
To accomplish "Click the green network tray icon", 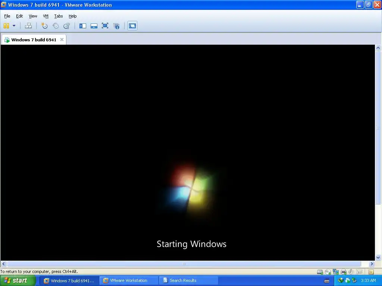I will click(354, 280).
